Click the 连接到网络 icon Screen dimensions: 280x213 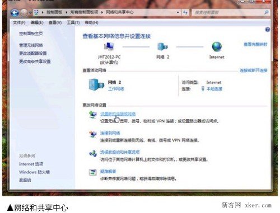93,134
